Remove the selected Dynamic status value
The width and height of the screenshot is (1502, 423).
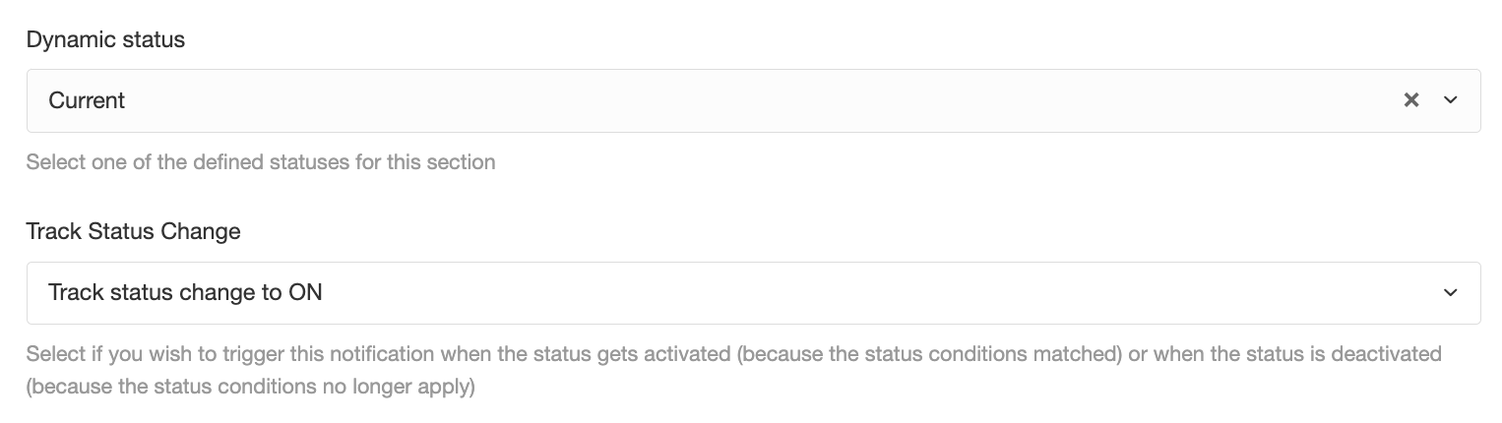(x=1411, y=100)
